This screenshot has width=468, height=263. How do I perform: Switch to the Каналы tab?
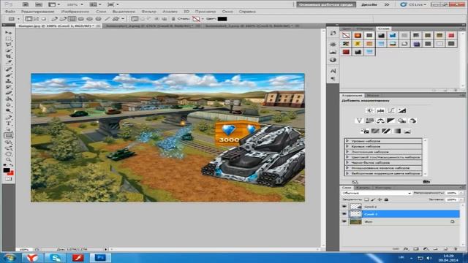[x=363, y=188]
